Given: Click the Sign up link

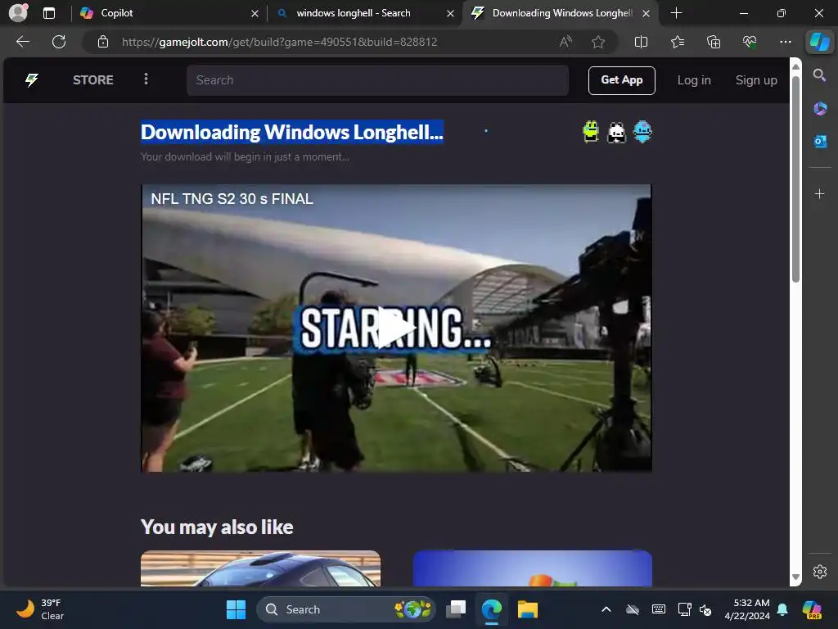Looking at the screenshot, I should click(756, 80).
